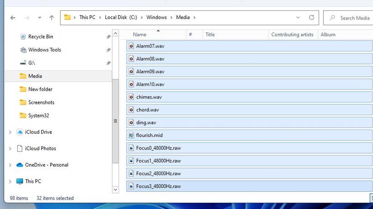Select the Alarm10.wav file
The width and height of the screenshot is (373, 209).
249,84
